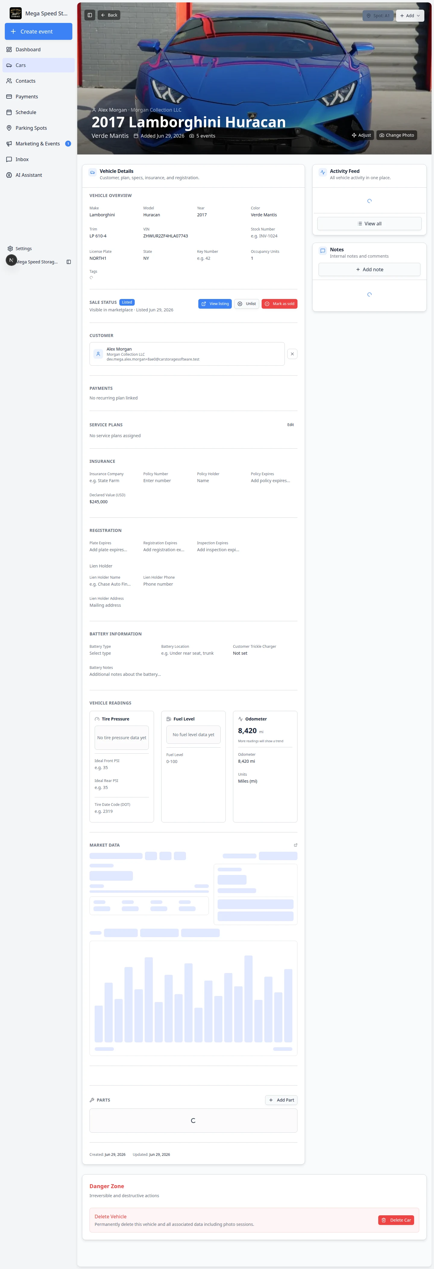This screenshot has width=434, height=1269.
Task: Fill in Insurance Company field
Action: point(112,481)
